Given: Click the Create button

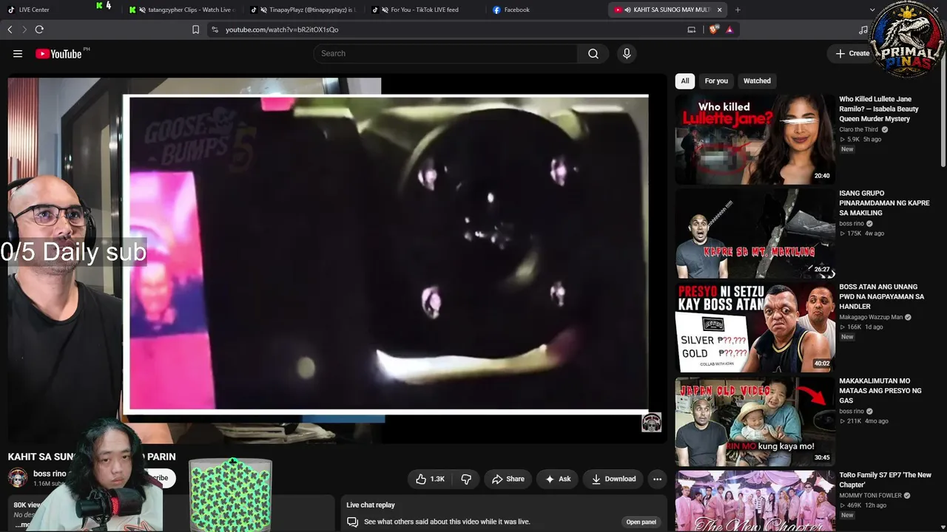Looking at the screenshot, I should tap(852, 53).
